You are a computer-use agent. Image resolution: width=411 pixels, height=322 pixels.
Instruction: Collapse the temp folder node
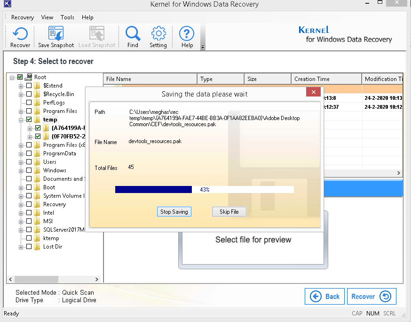(x=21, y=120)
